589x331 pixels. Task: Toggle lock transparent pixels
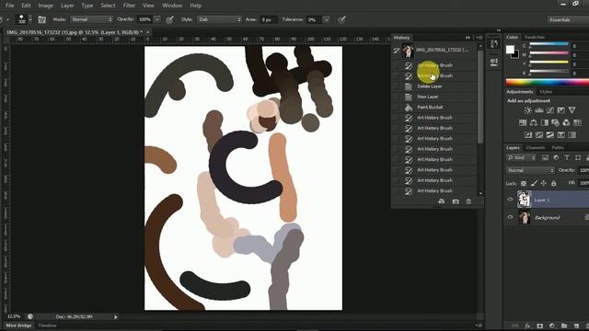(524, 183)
